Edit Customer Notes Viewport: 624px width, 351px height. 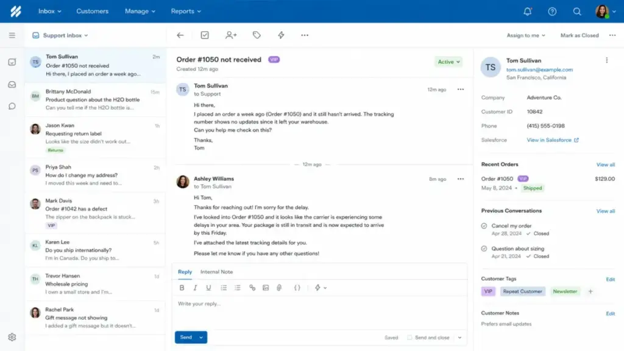610,314
